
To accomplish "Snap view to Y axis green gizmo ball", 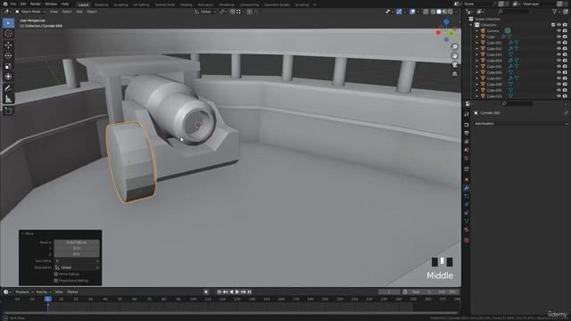I will [x=451, y=34].
